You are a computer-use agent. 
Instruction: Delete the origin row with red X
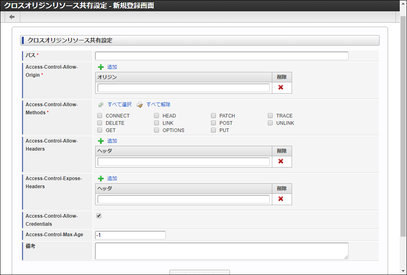281,88
